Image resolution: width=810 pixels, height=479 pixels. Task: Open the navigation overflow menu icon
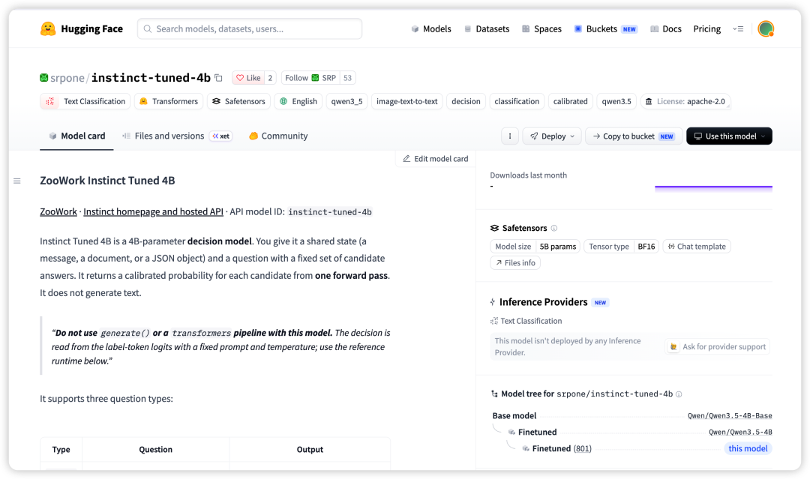(738, 29)
